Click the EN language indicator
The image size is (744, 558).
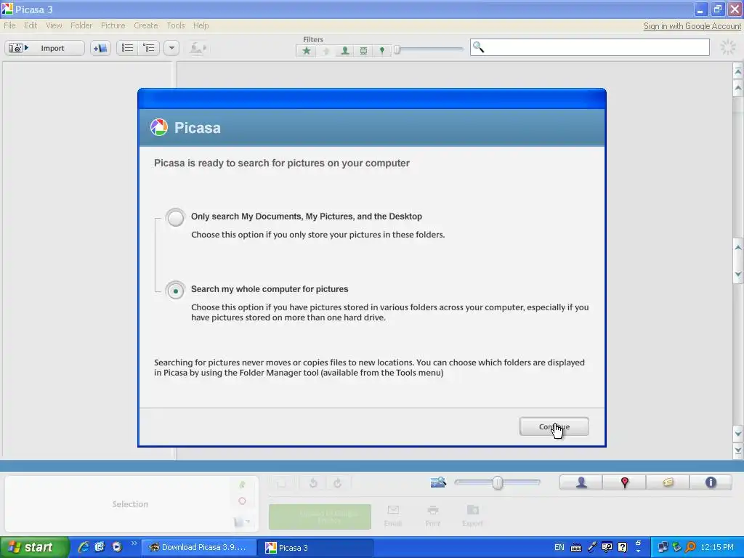click(x=559, y=547)
